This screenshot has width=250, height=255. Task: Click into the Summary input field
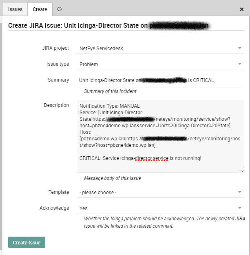(160, 80)
